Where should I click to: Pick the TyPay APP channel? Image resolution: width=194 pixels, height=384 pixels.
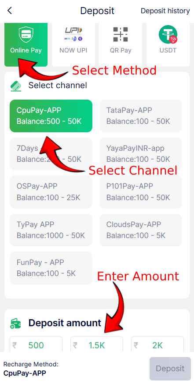click(51, 230)
